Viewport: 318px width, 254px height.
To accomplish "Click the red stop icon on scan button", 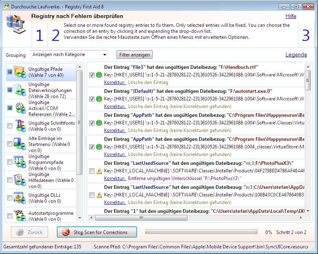I will (66, 232).
